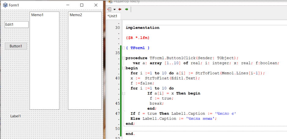Collapse the begin block fold marker

click(124, 68)
